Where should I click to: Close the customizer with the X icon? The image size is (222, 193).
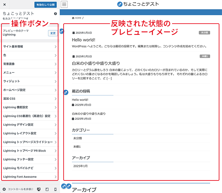(4, 5)
